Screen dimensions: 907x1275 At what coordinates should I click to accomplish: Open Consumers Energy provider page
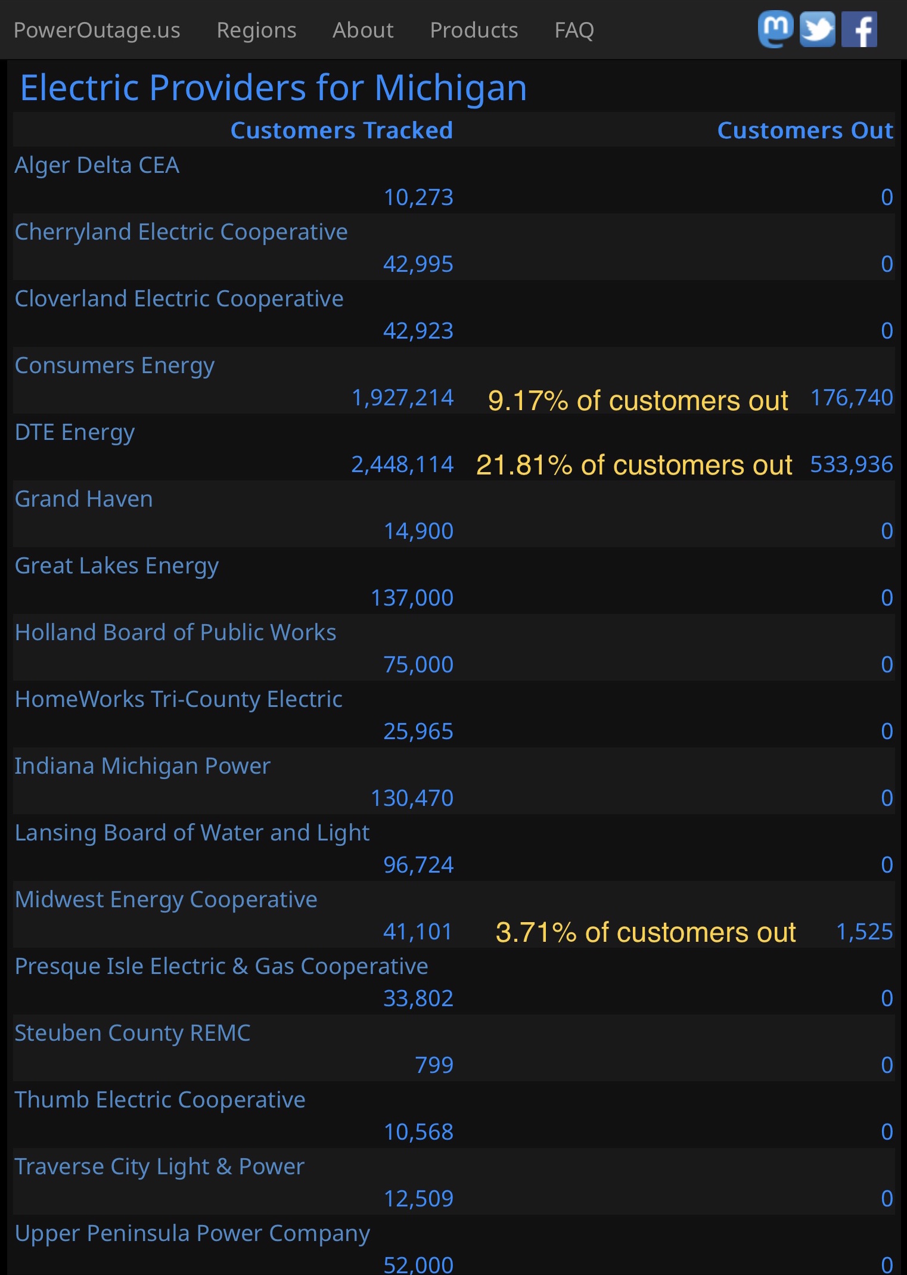(x=114, y=365)
